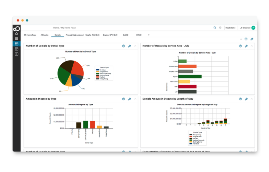The width and height of the screenshot is (269, 172).
Task: Click the Wound Care bar in service area chart
Action: tap(187, 66)
